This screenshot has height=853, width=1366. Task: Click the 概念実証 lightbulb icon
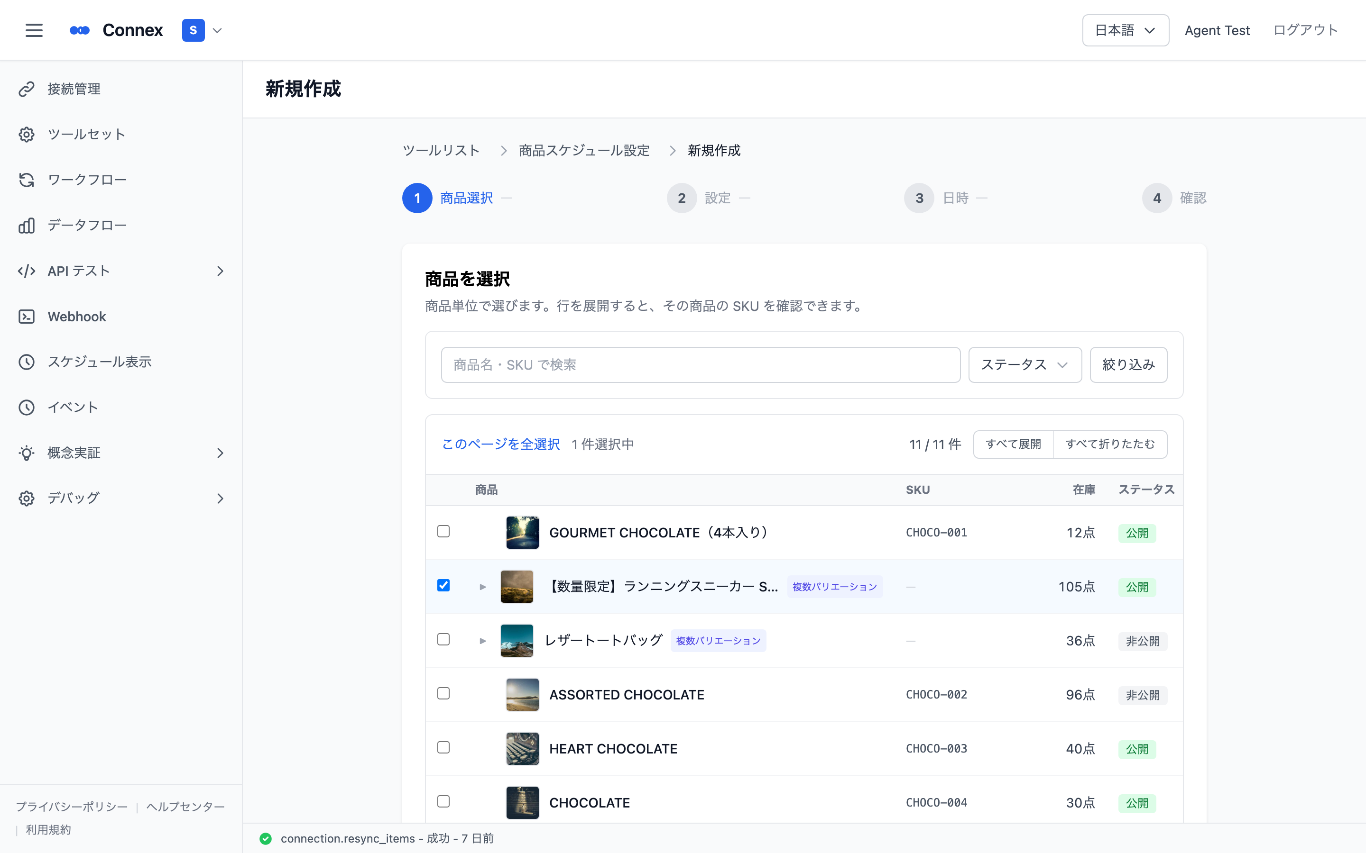(27, 453)
